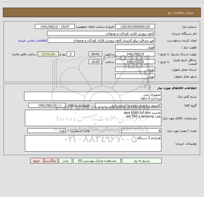Click goods need date field 1401/06/15

coord(47,105)
